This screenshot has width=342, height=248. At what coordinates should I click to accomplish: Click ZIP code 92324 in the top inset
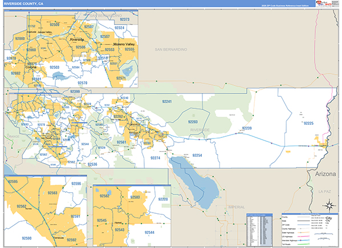119,28
